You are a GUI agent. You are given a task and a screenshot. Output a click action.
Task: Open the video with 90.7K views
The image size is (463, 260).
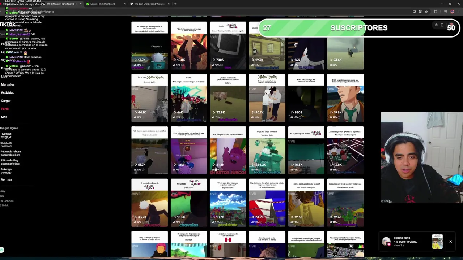click(267, 98)
